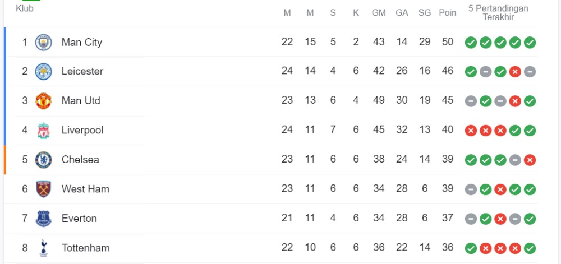Click Liverpool's first red loss icon
This screenshot has height=264, width=561.
click(x=471, y=131)
